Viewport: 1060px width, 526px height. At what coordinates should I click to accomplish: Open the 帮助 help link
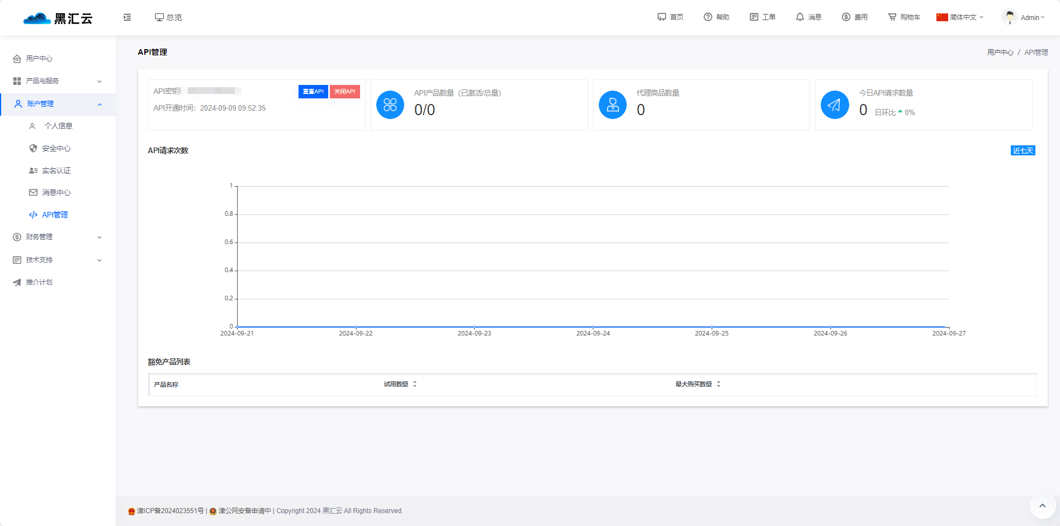[x=716, y=17]
